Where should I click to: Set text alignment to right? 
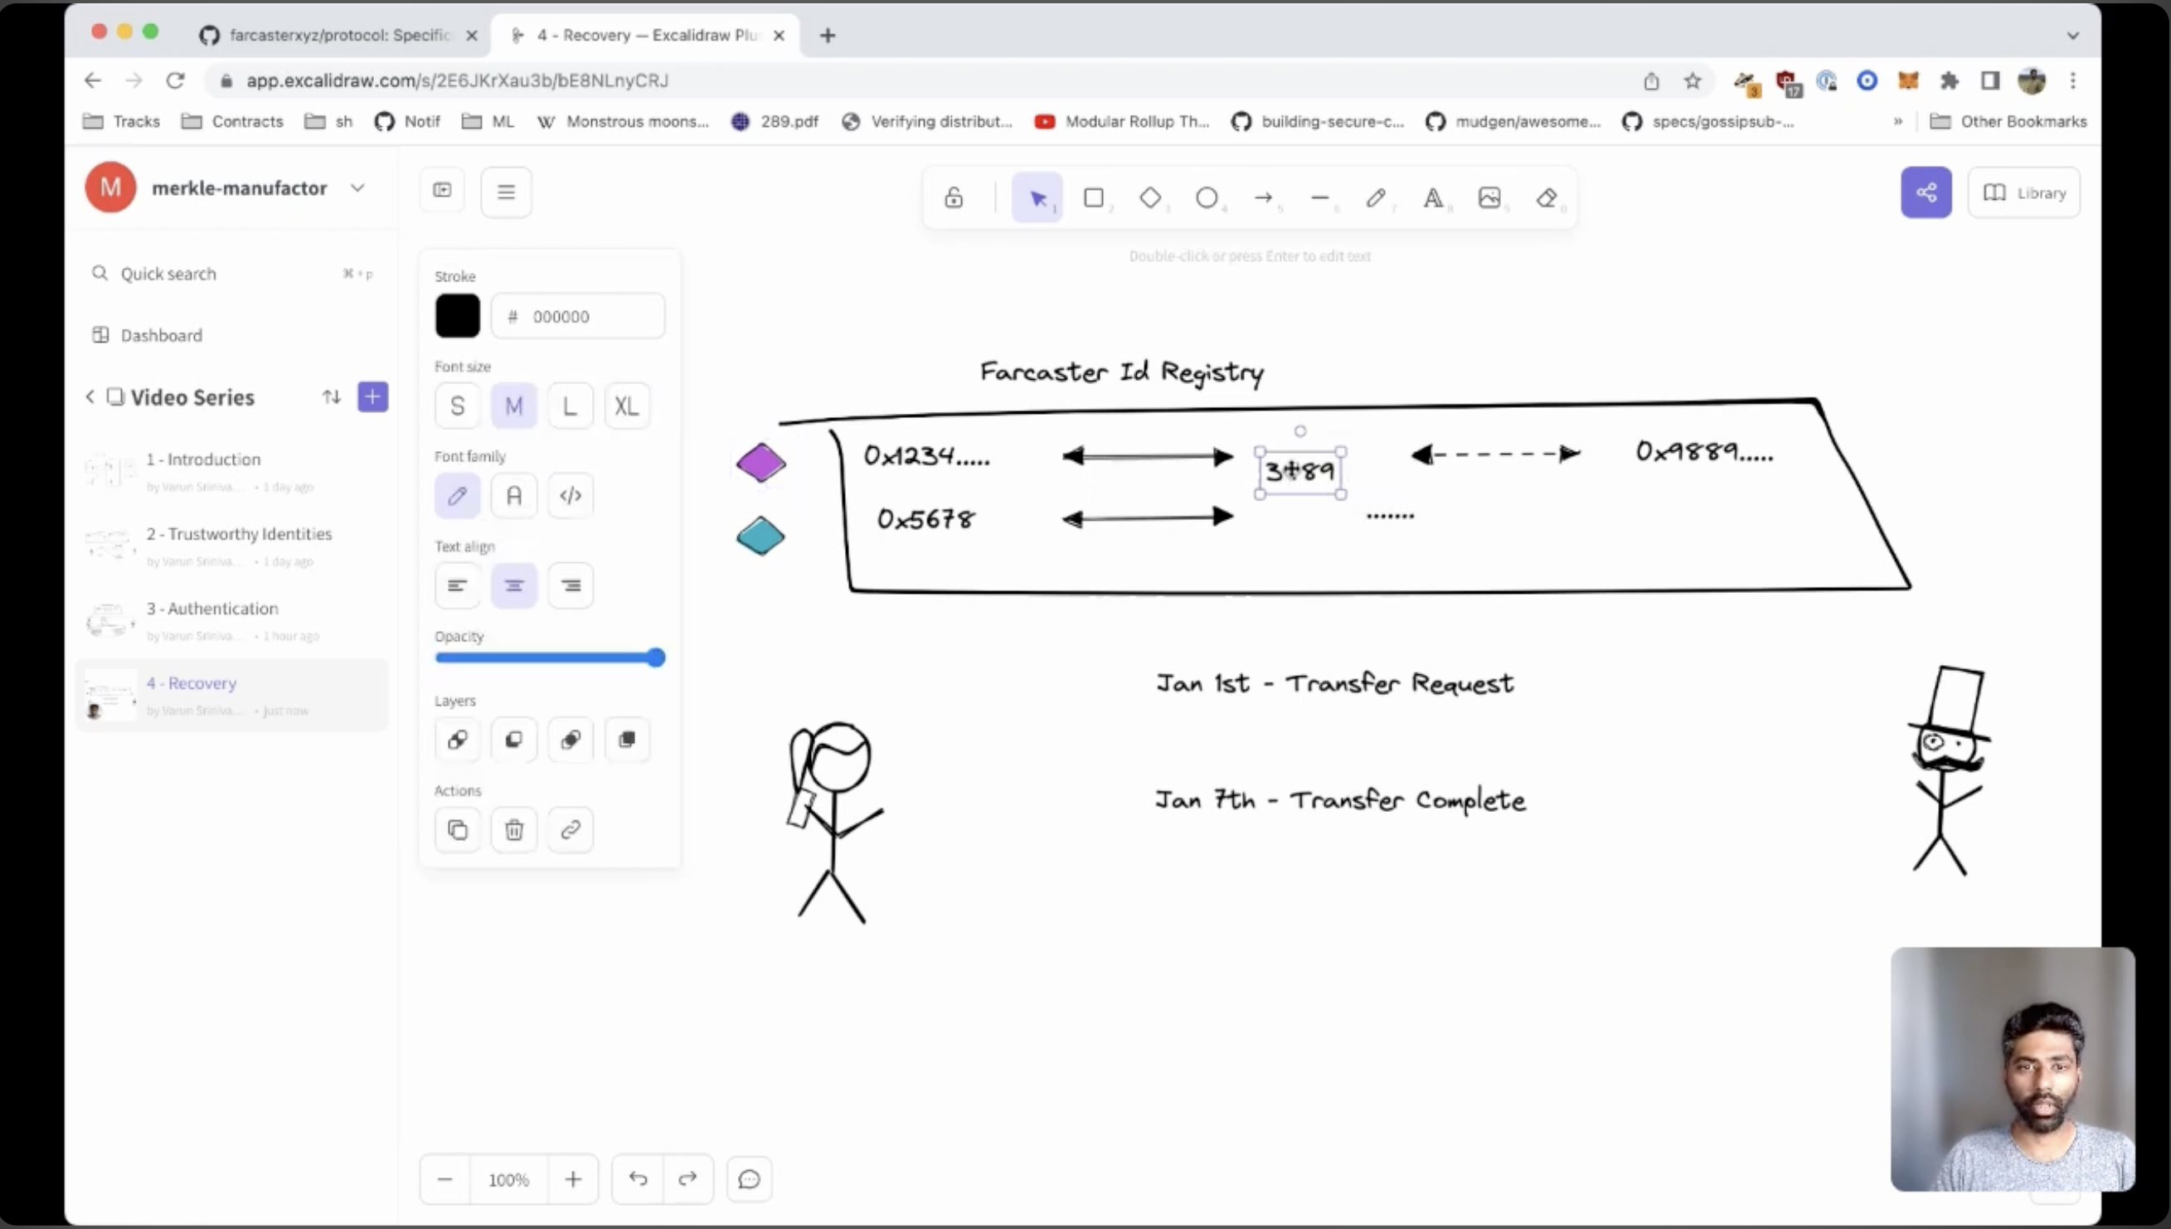point(571,585)
